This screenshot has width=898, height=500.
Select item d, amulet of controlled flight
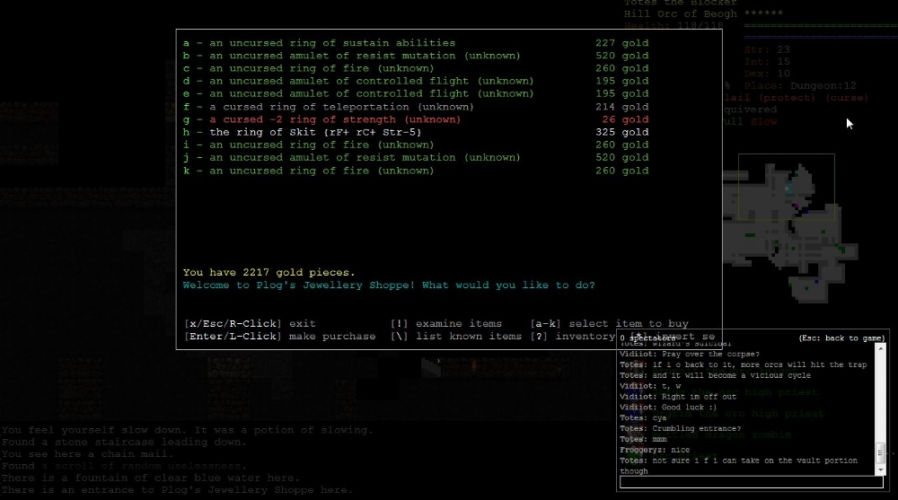pyautogui.click(x=416, y=82)
